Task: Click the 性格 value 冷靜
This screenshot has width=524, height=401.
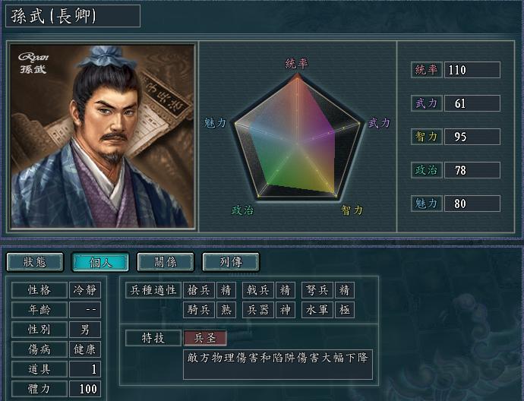Action: pyautogui.click(x=85, y=290)
